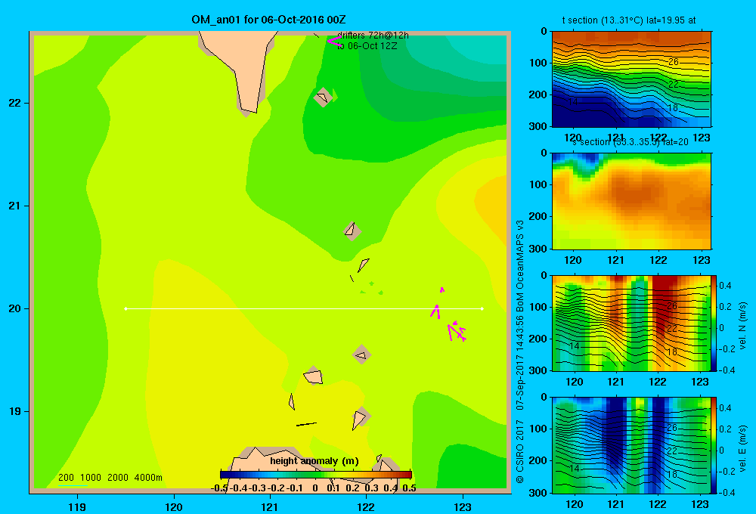
Task: Click the left endpoint of the white section line
Action: [x=125, y=308]
